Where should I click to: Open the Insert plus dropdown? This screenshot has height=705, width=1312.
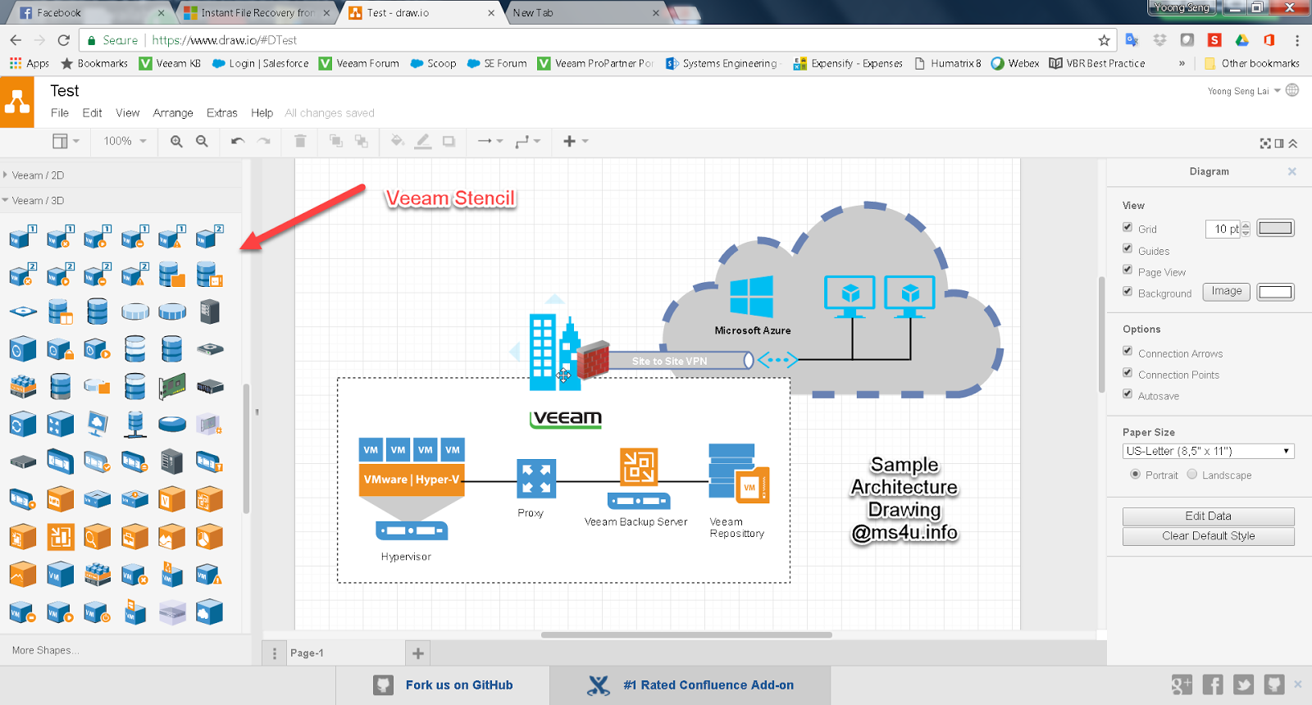click(576, 141)
